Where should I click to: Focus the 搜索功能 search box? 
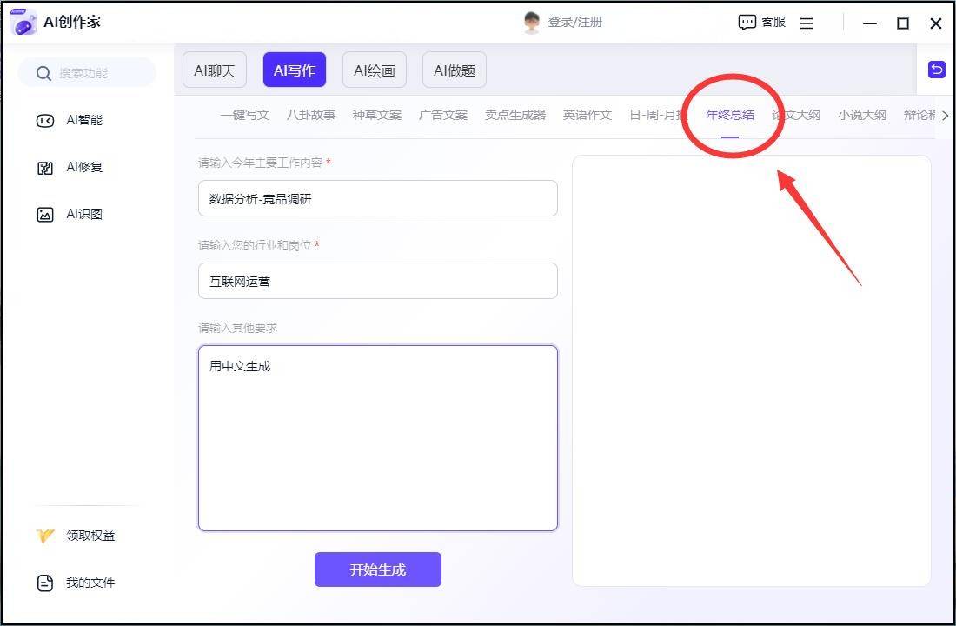tap(87, 73)
